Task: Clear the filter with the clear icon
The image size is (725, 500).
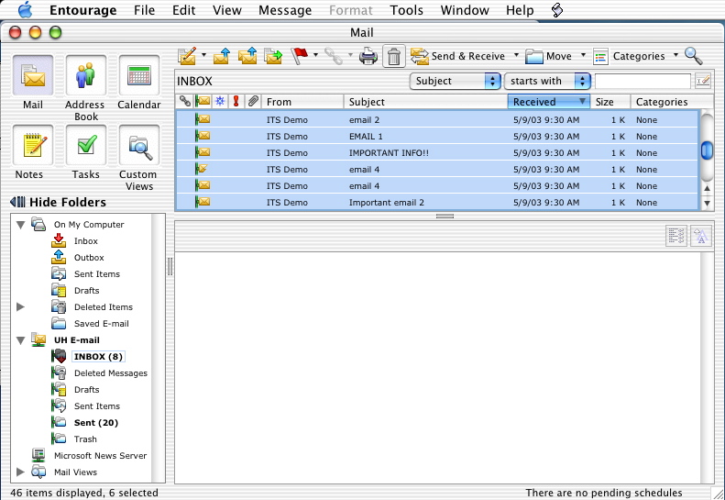Action: coord(703,82)
